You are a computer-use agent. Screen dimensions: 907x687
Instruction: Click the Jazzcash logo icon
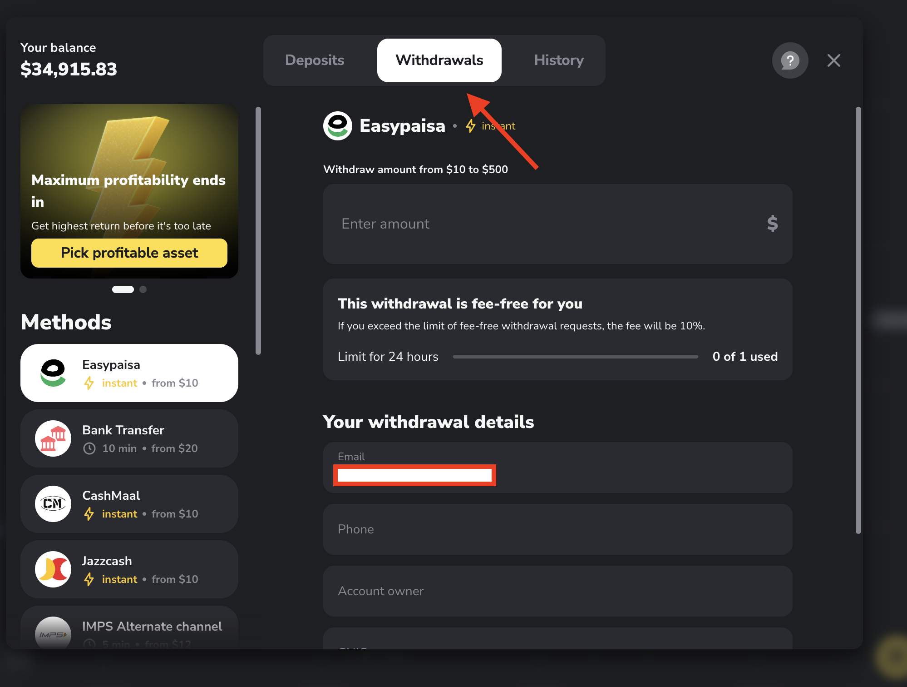coord(53,569)
